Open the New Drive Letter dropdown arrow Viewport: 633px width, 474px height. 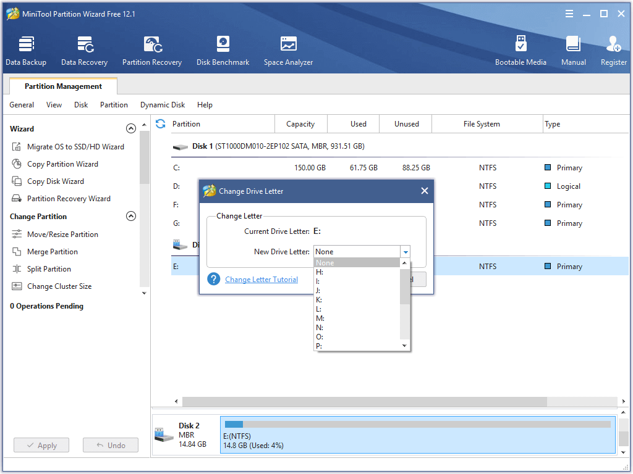point(406,252)
